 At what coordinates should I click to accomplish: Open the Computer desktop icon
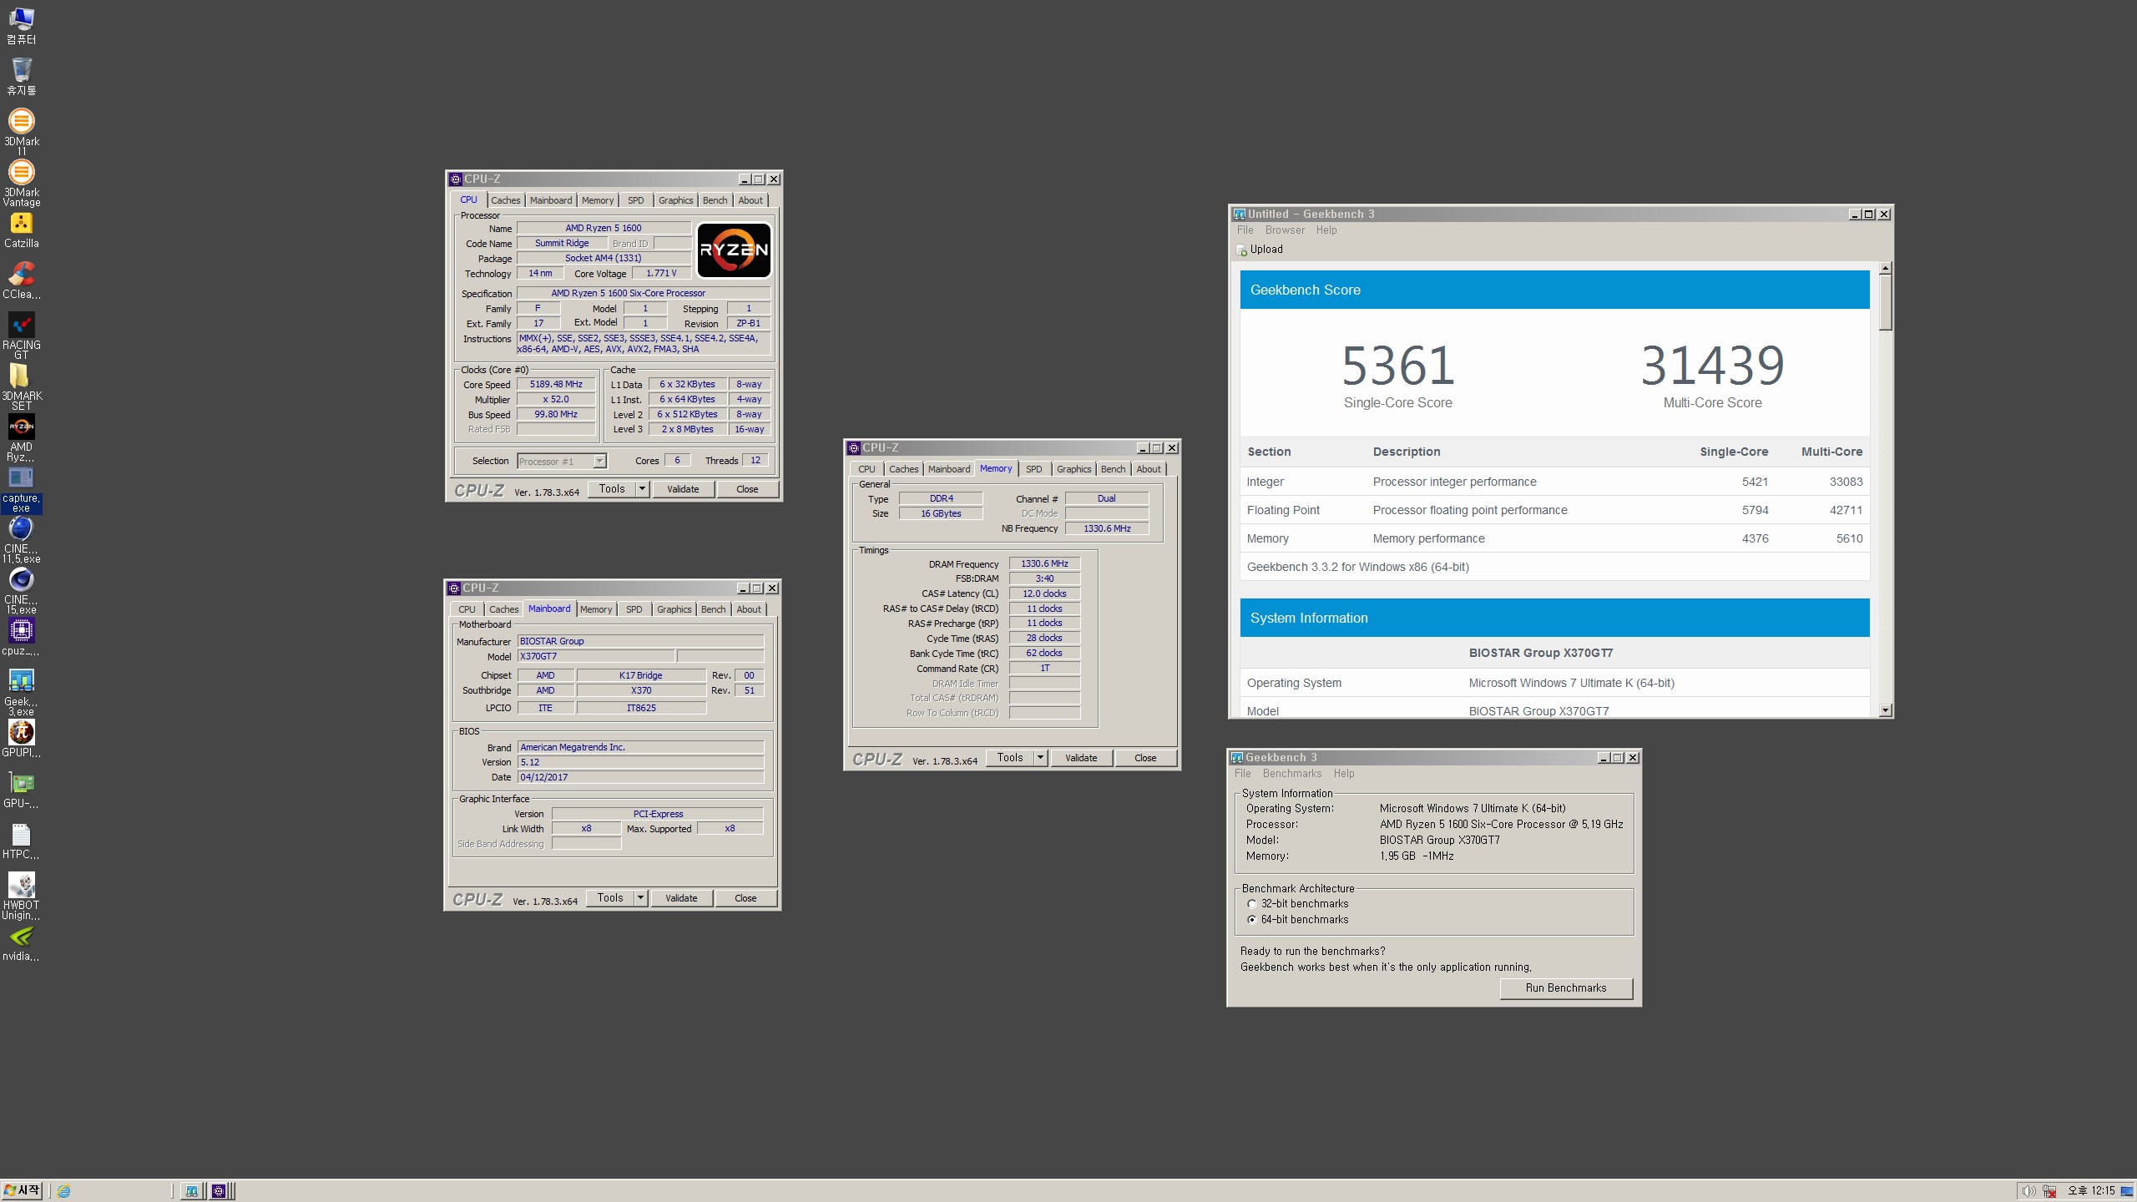point(21,26)
